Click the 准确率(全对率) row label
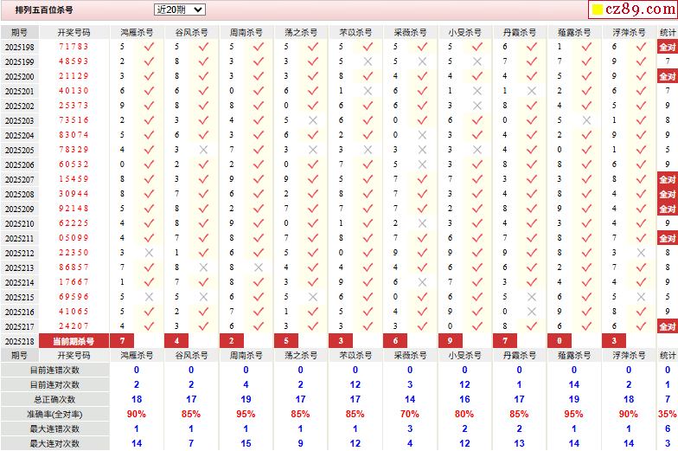The height and width of the screenshot is (451, 678). (55, 415)
